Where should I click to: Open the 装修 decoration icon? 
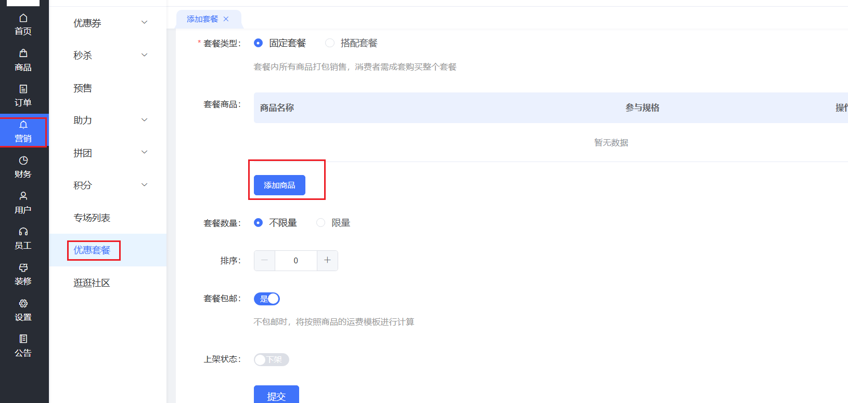point(23,267)
